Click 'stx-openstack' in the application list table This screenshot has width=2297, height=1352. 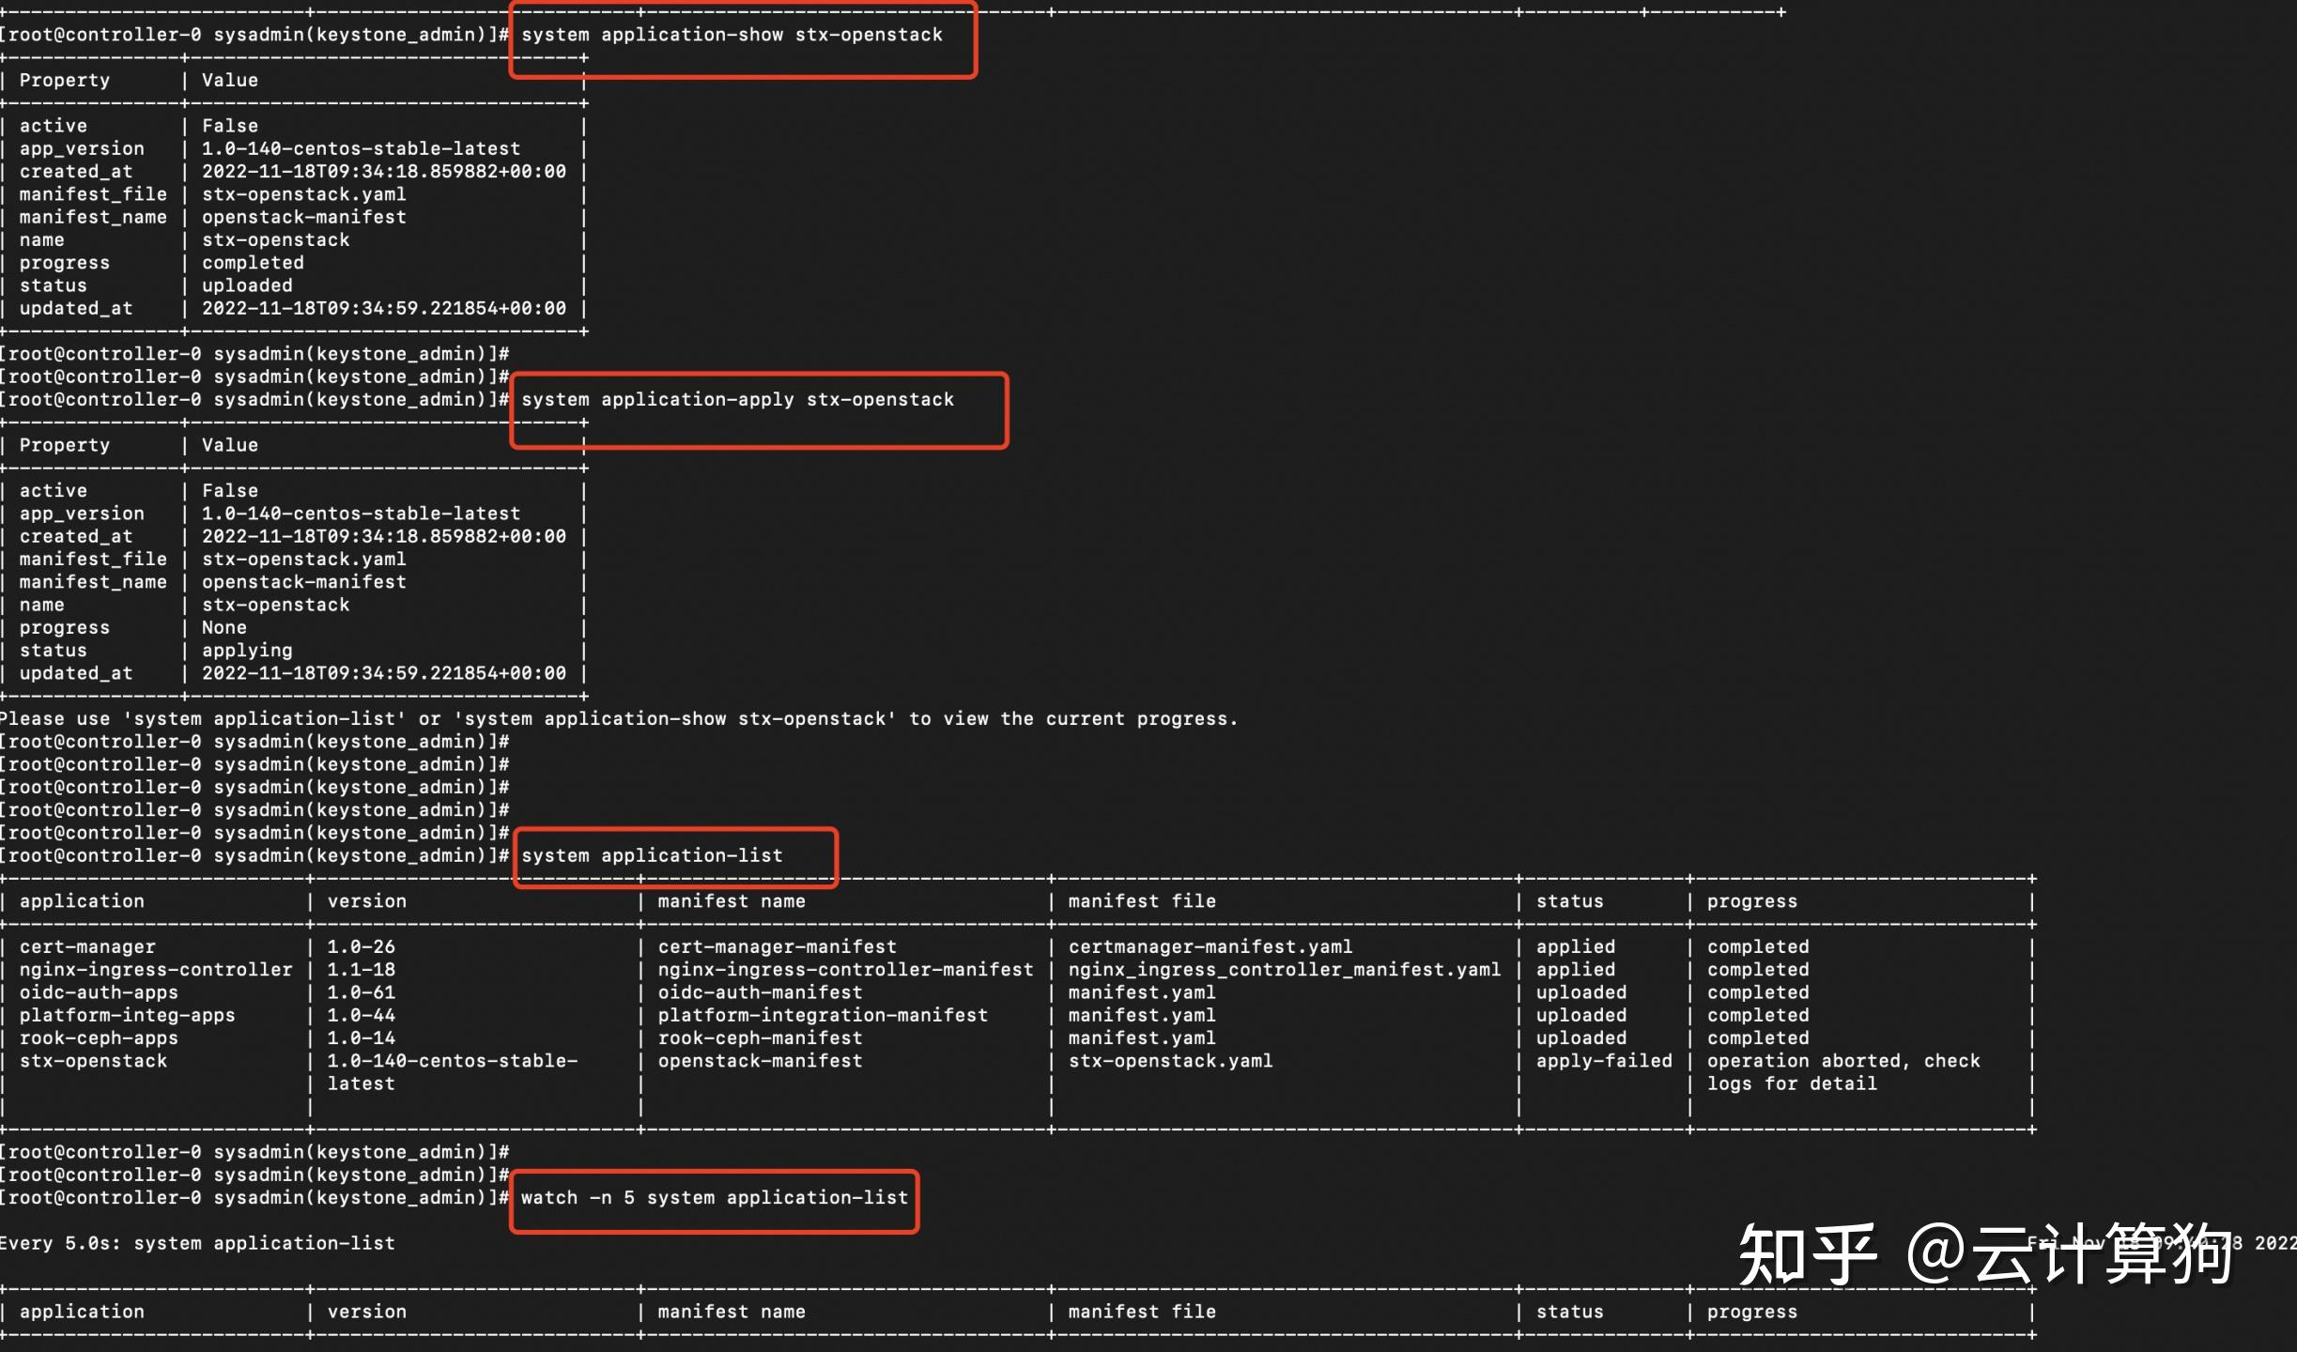(93, 1061)
